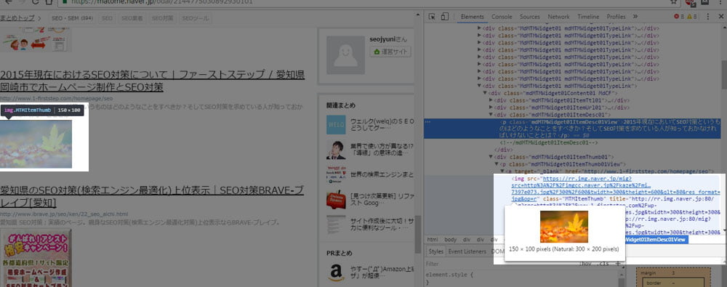
Task: Toggle the .cls class editor button
Action: [x=603, y=263]
